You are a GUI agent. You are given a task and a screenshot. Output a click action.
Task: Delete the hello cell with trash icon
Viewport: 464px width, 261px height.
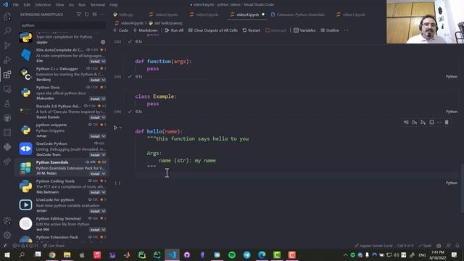[447, 123]
